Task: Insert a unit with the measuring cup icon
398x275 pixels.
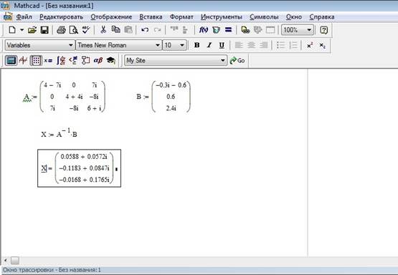Action: (216, 30)
